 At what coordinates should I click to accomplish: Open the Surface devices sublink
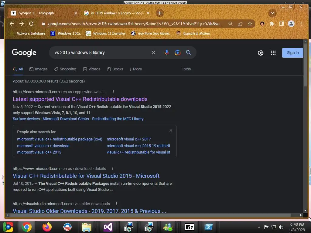(x=26, y=119)
